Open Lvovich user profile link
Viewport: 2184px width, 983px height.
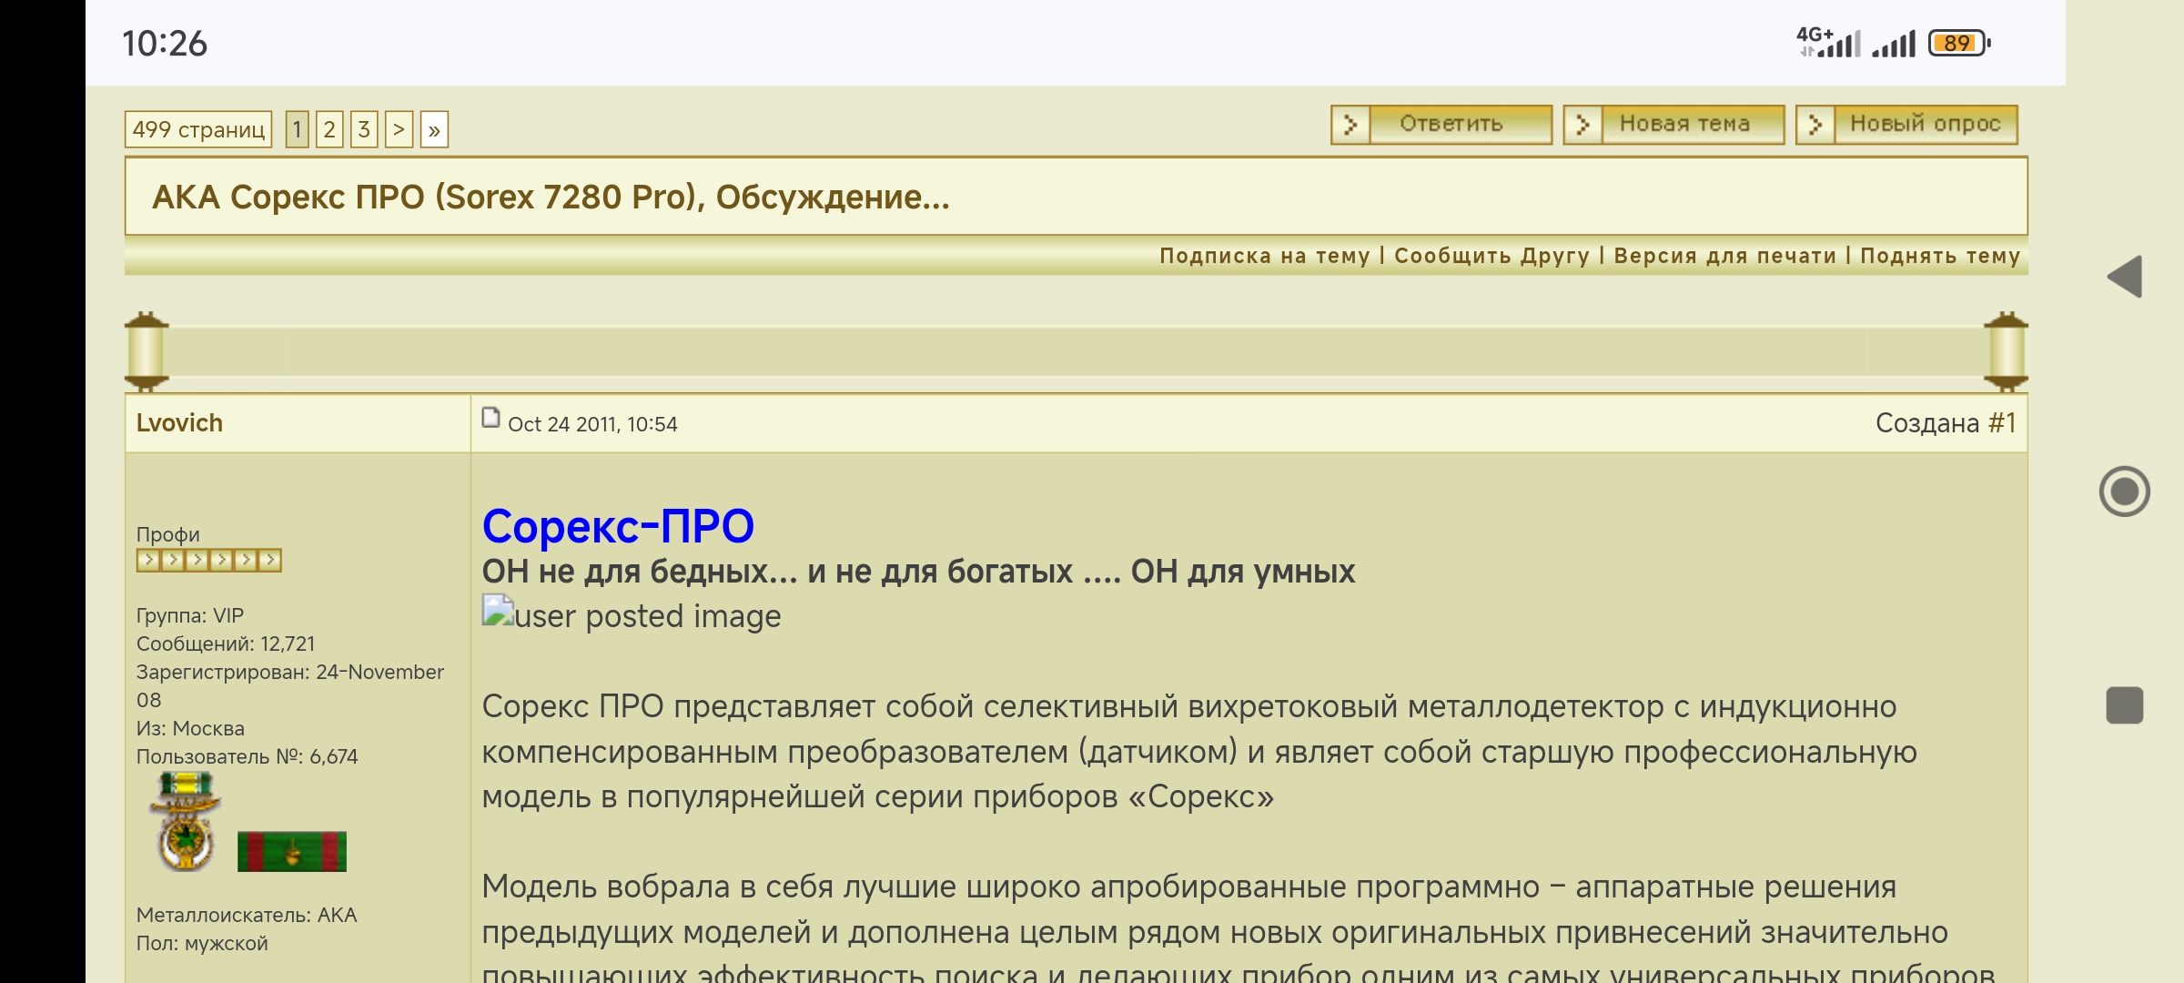[x=179, y=423]
